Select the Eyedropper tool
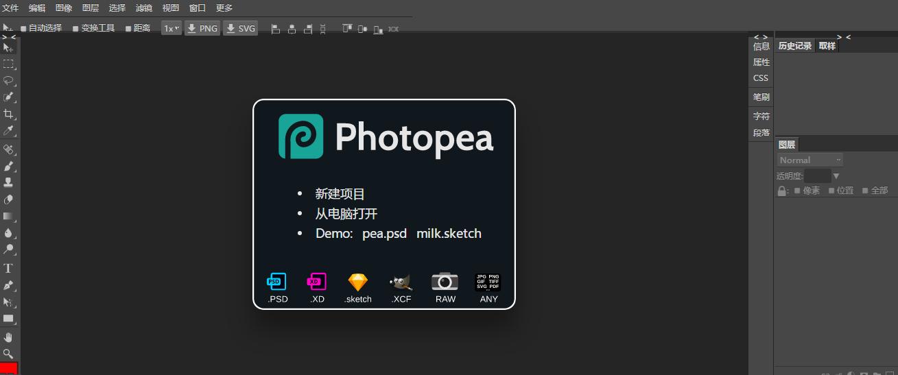 click(8, 130)
